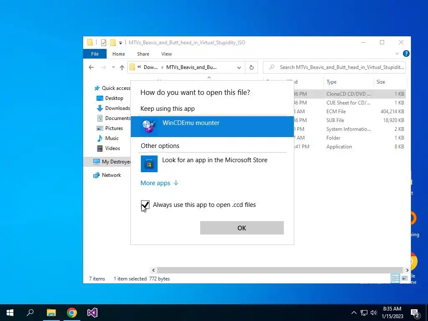Open Visual Studio from the taskbar

pyautogui.click(x=92, y=313)
